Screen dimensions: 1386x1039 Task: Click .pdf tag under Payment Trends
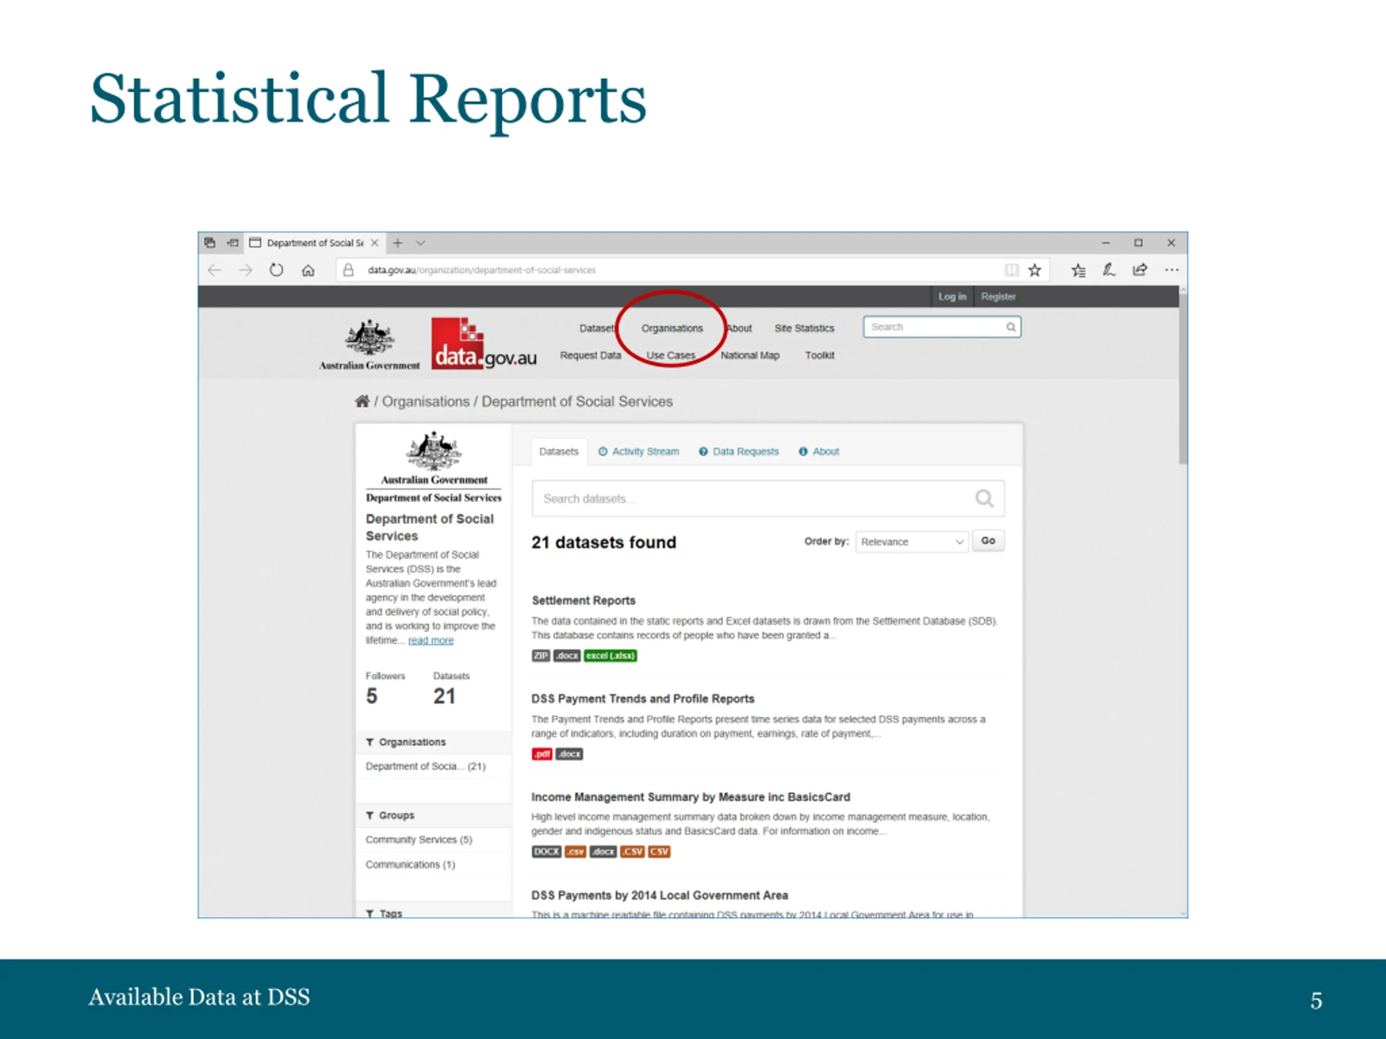tap(542, 754)
